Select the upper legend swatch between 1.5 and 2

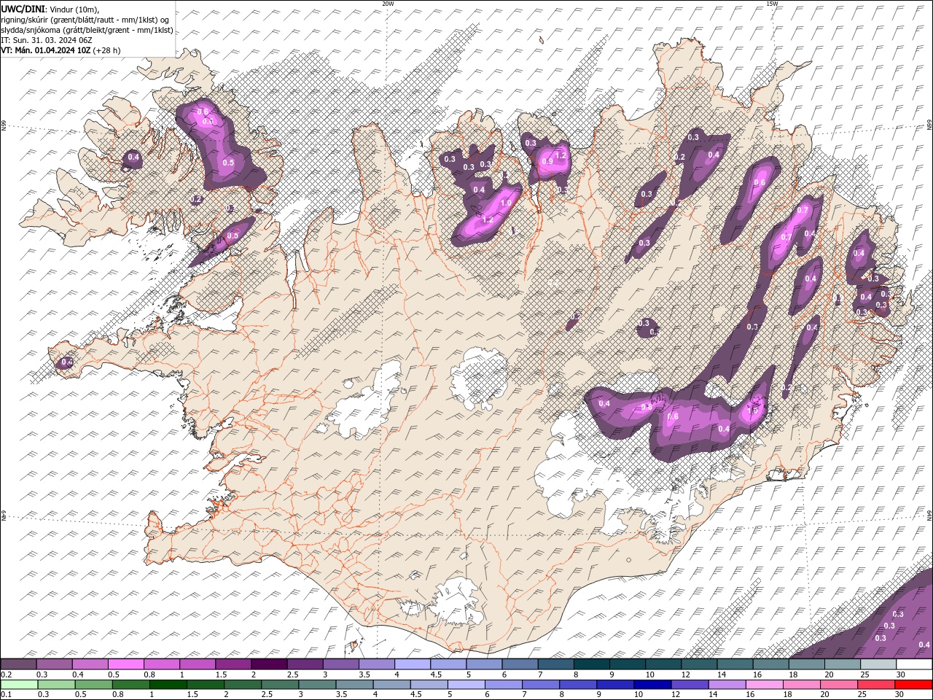coord(233,664)
